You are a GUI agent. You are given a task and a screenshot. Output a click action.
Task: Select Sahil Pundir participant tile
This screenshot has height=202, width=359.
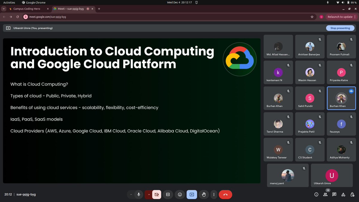[x=310, y=98]
